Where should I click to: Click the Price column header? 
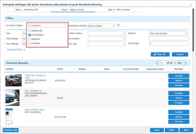coord(60,69)
